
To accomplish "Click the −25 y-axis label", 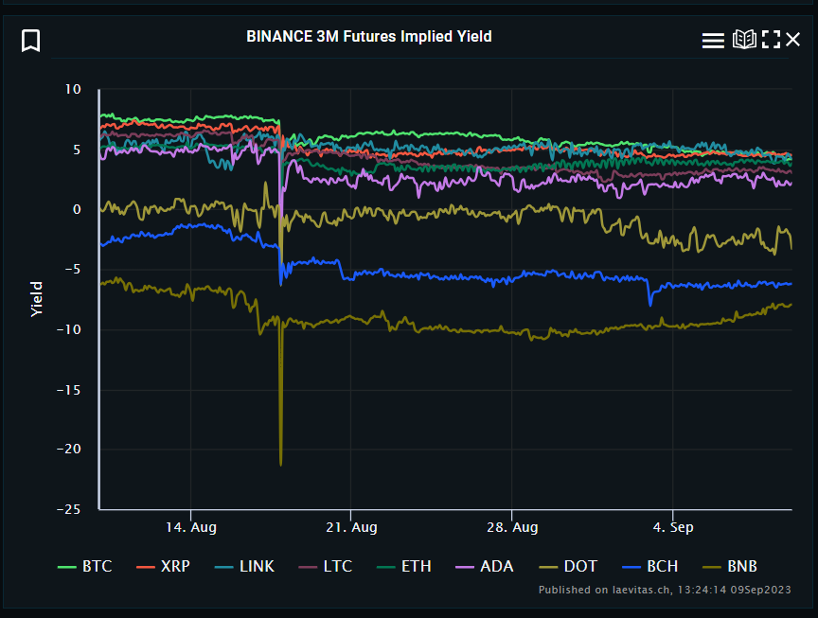I will click(68, 509).
